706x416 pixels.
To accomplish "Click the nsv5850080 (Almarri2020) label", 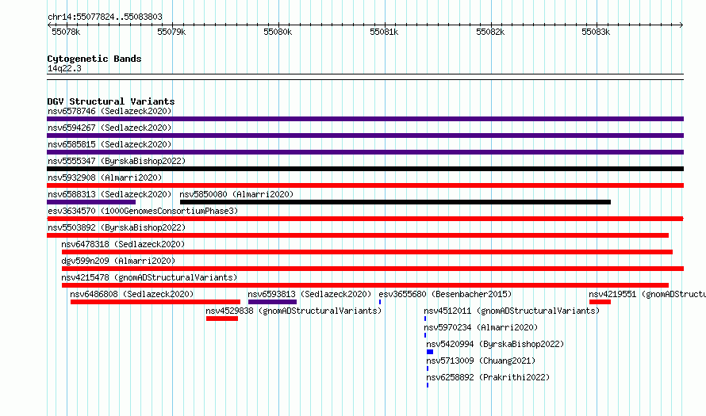I will pos(236,194).
